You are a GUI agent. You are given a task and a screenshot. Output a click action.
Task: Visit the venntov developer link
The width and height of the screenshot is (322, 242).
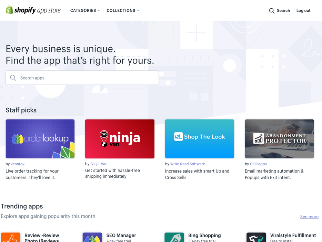[18, 164]
